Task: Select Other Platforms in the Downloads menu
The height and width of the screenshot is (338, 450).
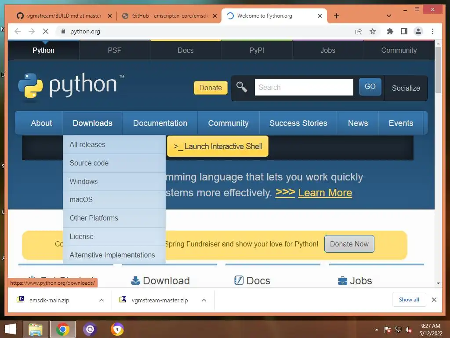Action: (x=114, y=218)
